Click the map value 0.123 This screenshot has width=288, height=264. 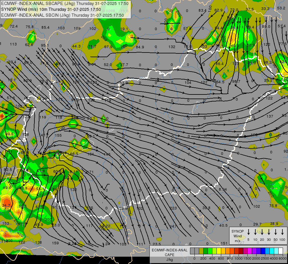[x=92, y=82]
